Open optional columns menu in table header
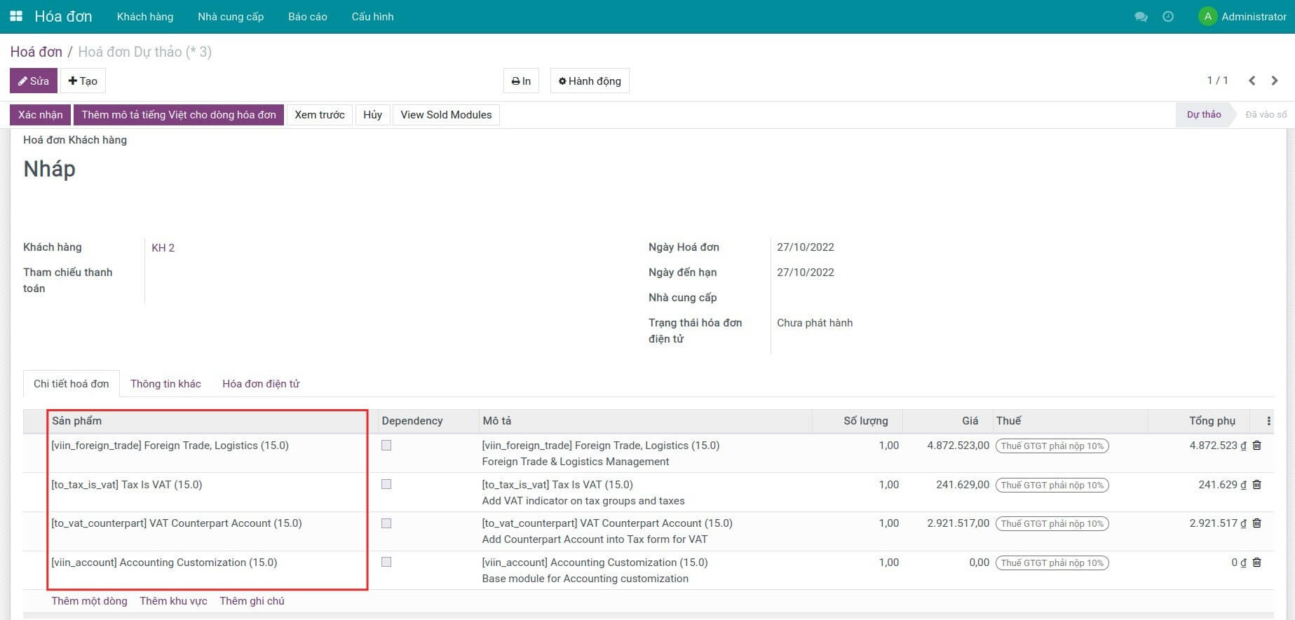1295x620 pixels. pyautogui.click(x=1268, y=421)
